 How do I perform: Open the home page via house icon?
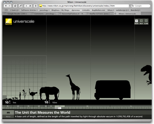15,6
